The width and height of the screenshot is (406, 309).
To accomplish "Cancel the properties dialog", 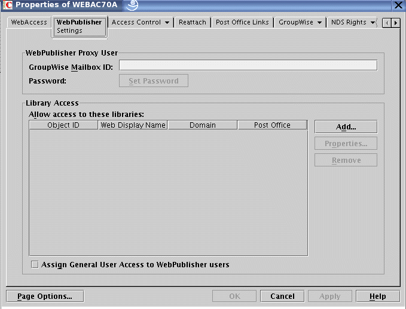I will [282, 296].
